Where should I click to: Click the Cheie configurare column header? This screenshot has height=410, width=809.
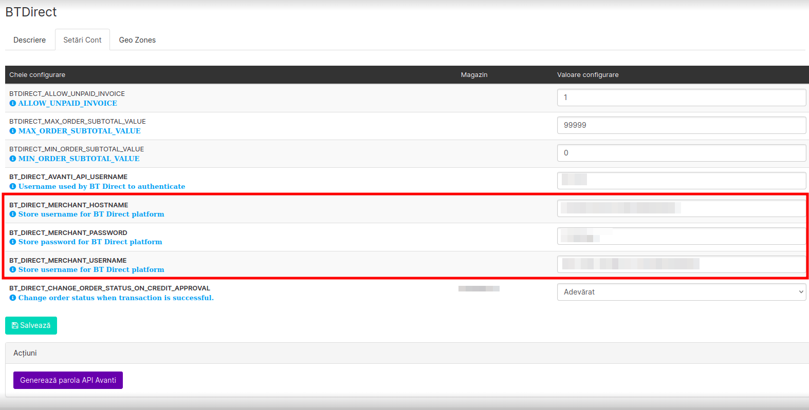point(37,75)
